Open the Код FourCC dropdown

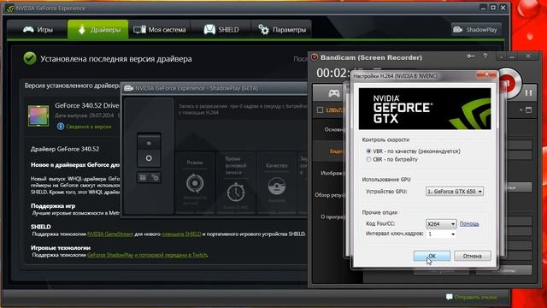441,223
